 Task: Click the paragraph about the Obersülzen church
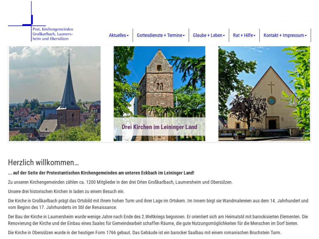tap(145, 233)
